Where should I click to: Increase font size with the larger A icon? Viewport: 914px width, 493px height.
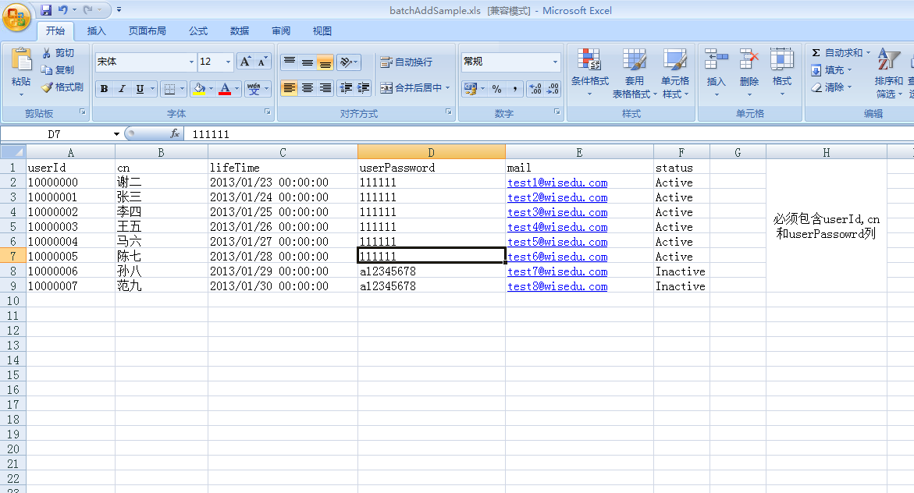(x=245, y=62)
